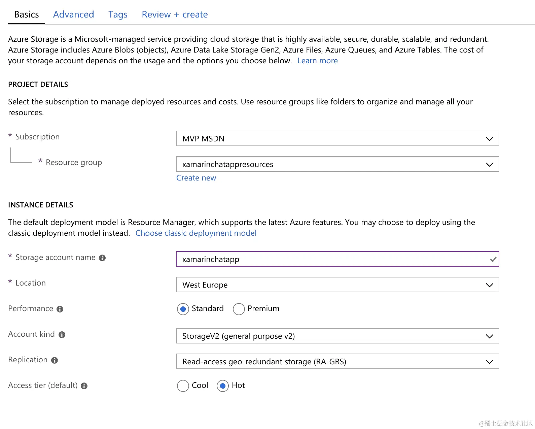Open the Replication dropdown

click(x=337, y=362)
